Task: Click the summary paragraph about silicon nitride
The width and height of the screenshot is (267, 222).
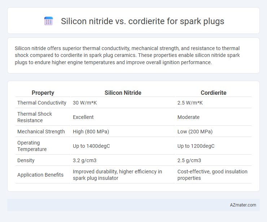Action: click(127, 55)
